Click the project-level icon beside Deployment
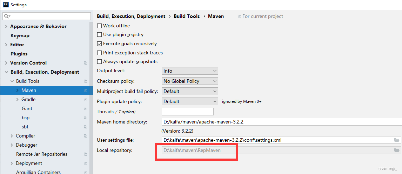Screen dimensions: 402x174 pos(85,163)
